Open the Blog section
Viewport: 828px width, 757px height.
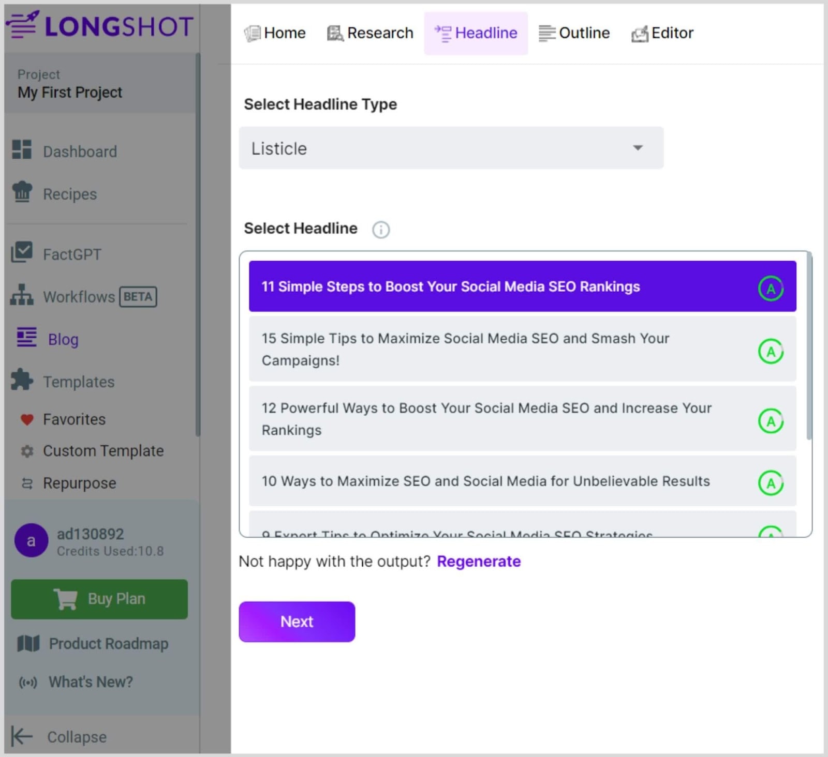coord(63,339)
